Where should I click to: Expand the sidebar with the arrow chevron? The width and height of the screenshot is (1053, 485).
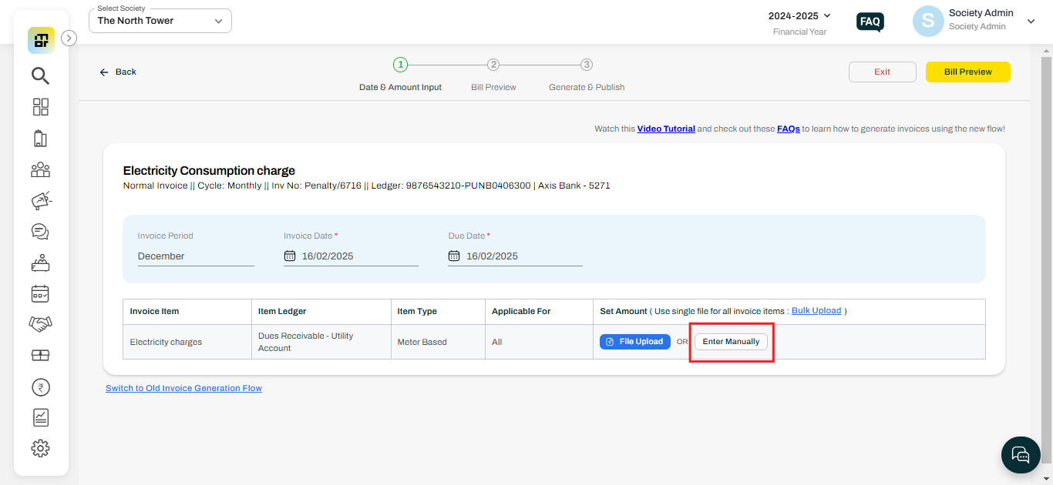(69, 37)
